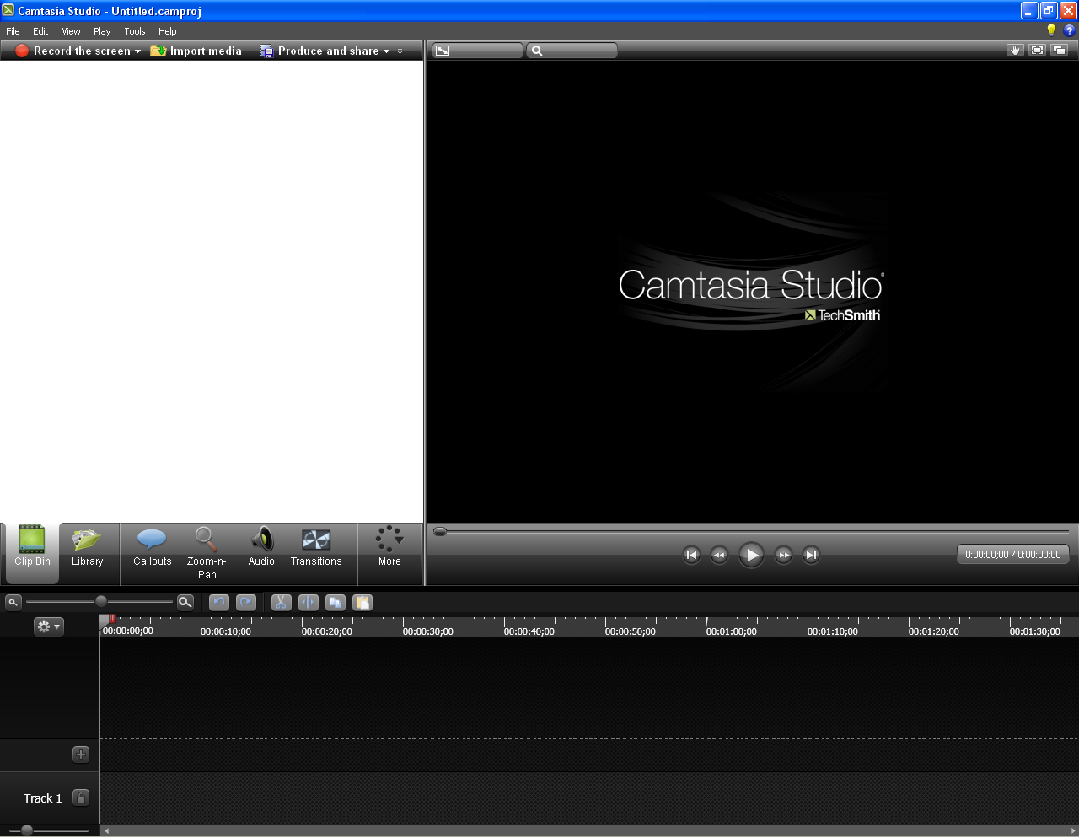Toggle the Track 1 lock

pyautogui.click(x=81, y=798)
